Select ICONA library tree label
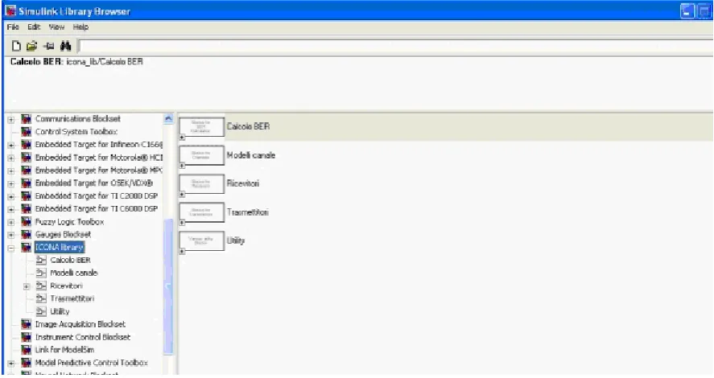The height and width of the screenshot is (378, 714). [x=60, y=248]
